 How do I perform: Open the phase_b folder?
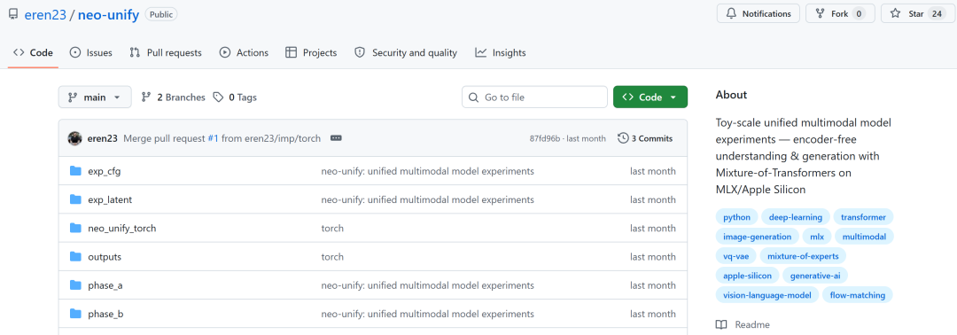[x=105, y=314]
